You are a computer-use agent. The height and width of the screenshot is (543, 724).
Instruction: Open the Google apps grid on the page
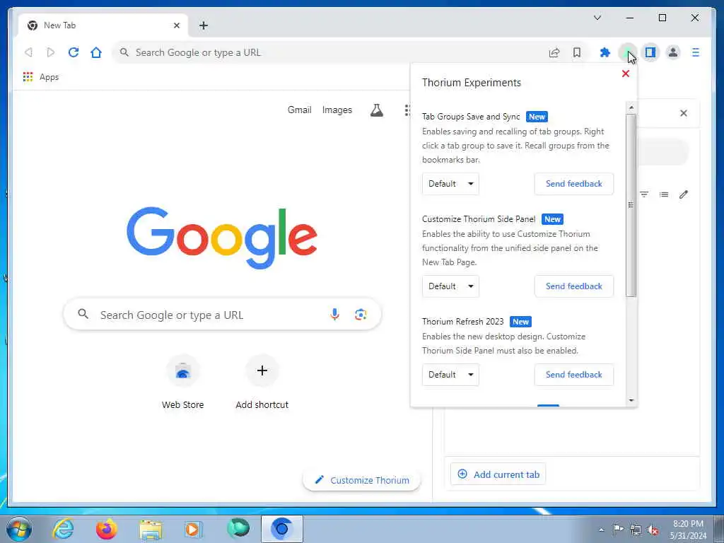pyautogui.click(x=407, y=110)
